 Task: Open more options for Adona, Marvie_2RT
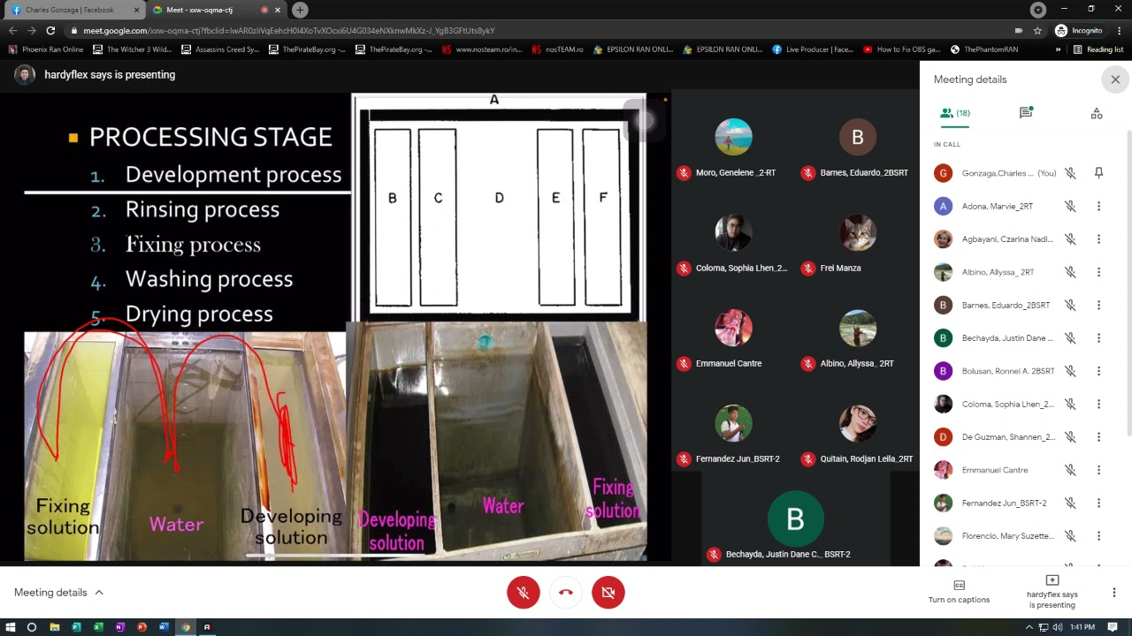click(x=1098, y=206)
